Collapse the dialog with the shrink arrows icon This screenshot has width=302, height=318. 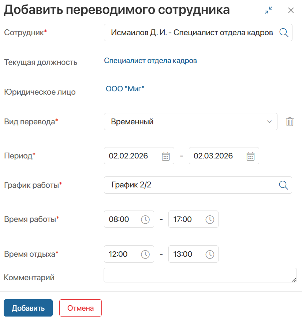pos(269,10)
